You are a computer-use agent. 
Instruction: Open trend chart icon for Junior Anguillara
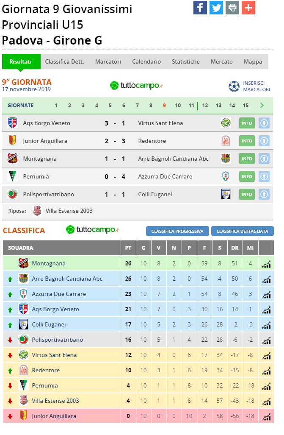pos(266,416)
